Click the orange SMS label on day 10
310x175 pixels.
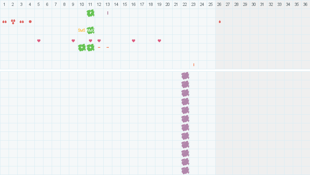82,30
